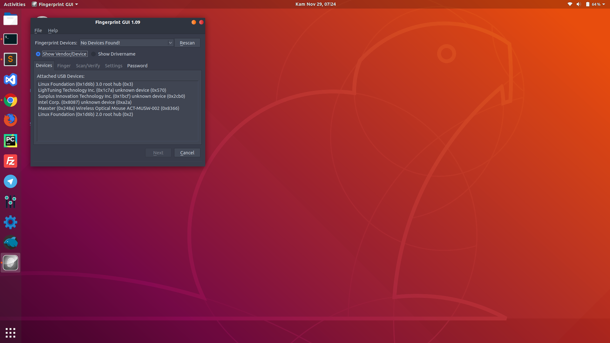The width and height of the screenshot is (610, 343).
Task: Open the File menu in Fingerprint GUI
Action: (x=38, y=30)
